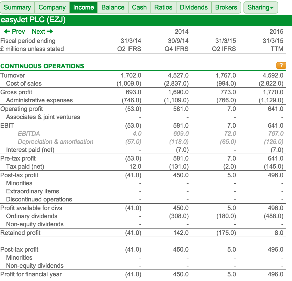Click EBITDA value 699.0

(x=181, y=134)
